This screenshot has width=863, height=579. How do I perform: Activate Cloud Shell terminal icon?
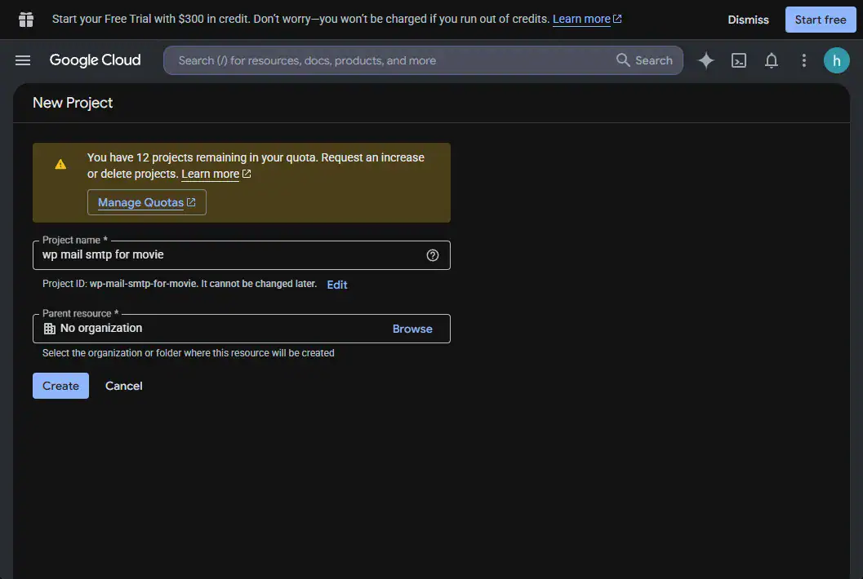[x=739, y=60]
